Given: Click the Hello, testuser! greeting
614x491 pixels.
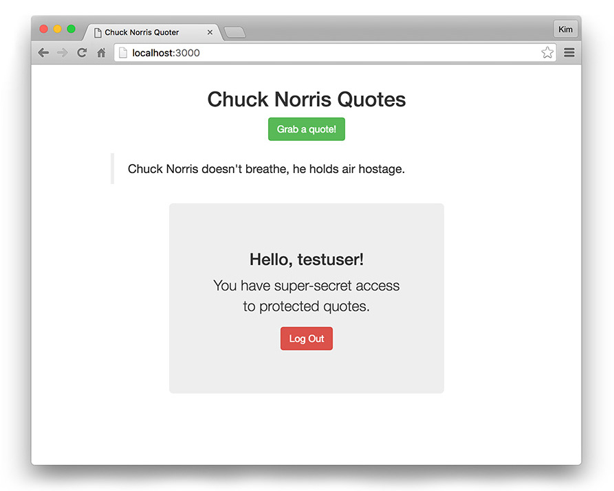Looking at the screenshot, I should [307, 260].
